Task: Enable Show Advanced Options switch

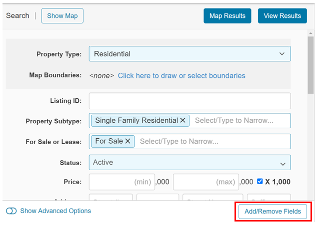Action: [x=11, y=211]
